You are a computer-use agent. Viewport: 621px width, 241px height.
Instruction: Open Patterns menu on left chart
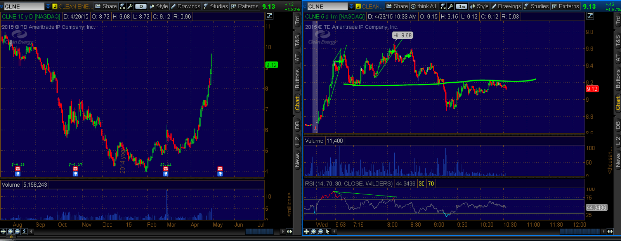245,6
